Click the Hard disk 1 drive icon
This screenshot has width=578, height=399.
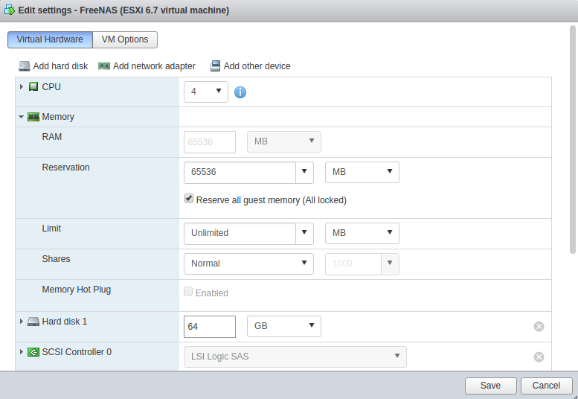pos(33,322)
